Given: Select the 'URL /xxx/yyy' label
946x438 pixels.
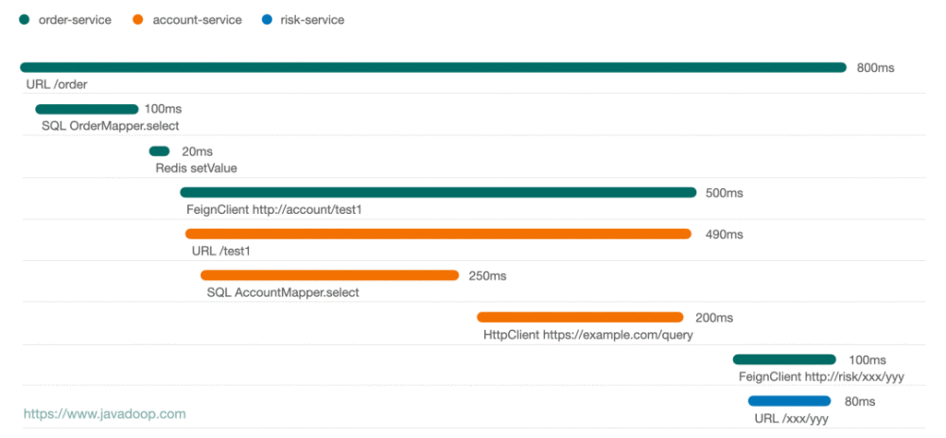Looking at the screenshot, I should tap(792, 418).
